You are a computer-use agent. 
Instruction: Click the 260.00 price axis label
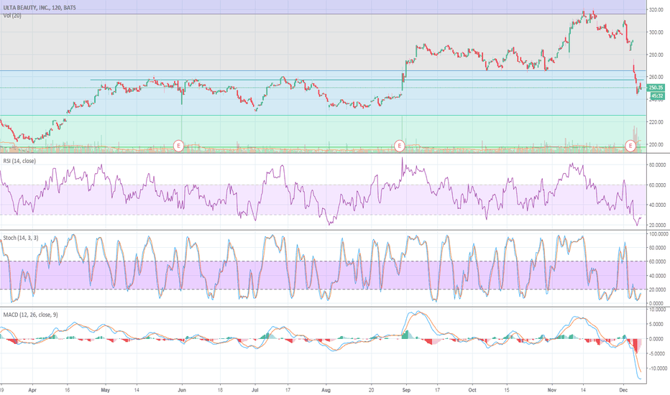pyautogui.click(x=656, y=78)
